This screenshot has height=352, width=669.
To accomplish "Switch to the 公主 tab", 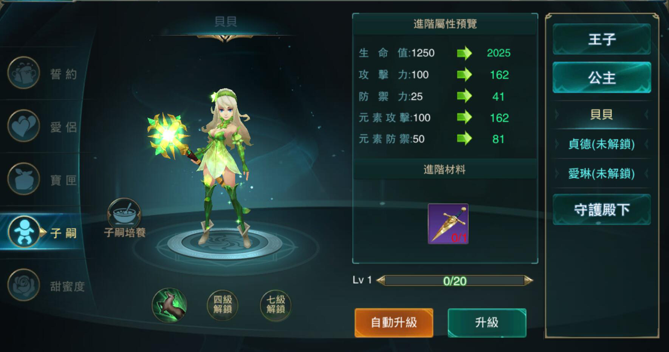I will [602, 77].
